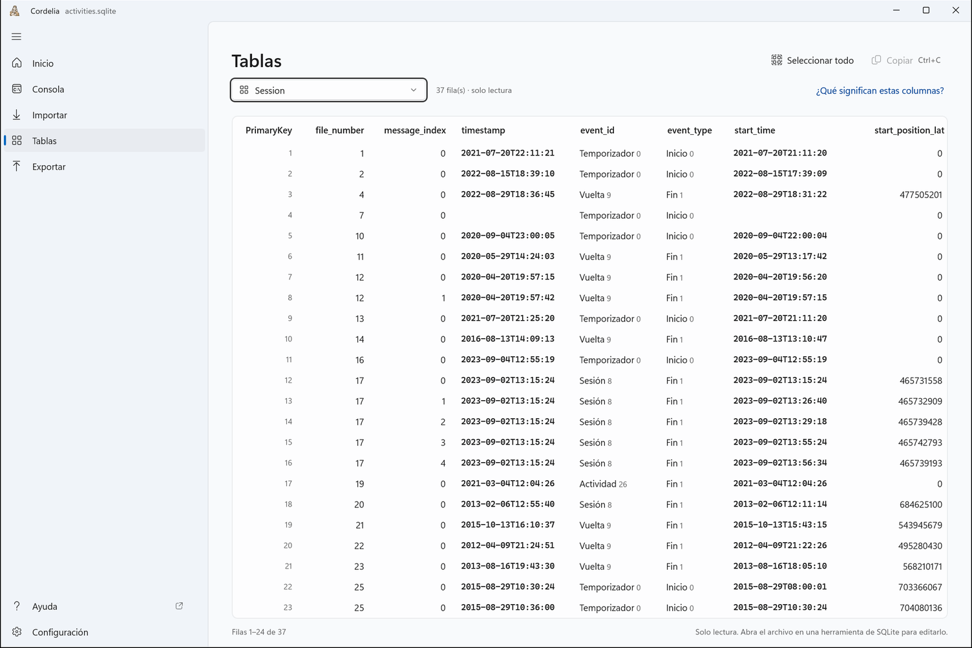972x648 pixels.
Task: Click the Actividad 26 event_id cell
Action: tap(603, 484)
